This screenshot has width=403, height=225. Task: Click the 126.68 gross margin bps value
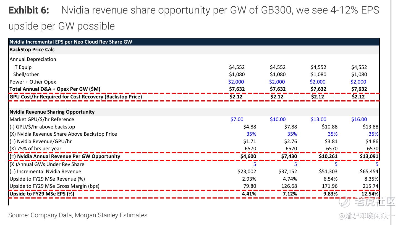289,186
